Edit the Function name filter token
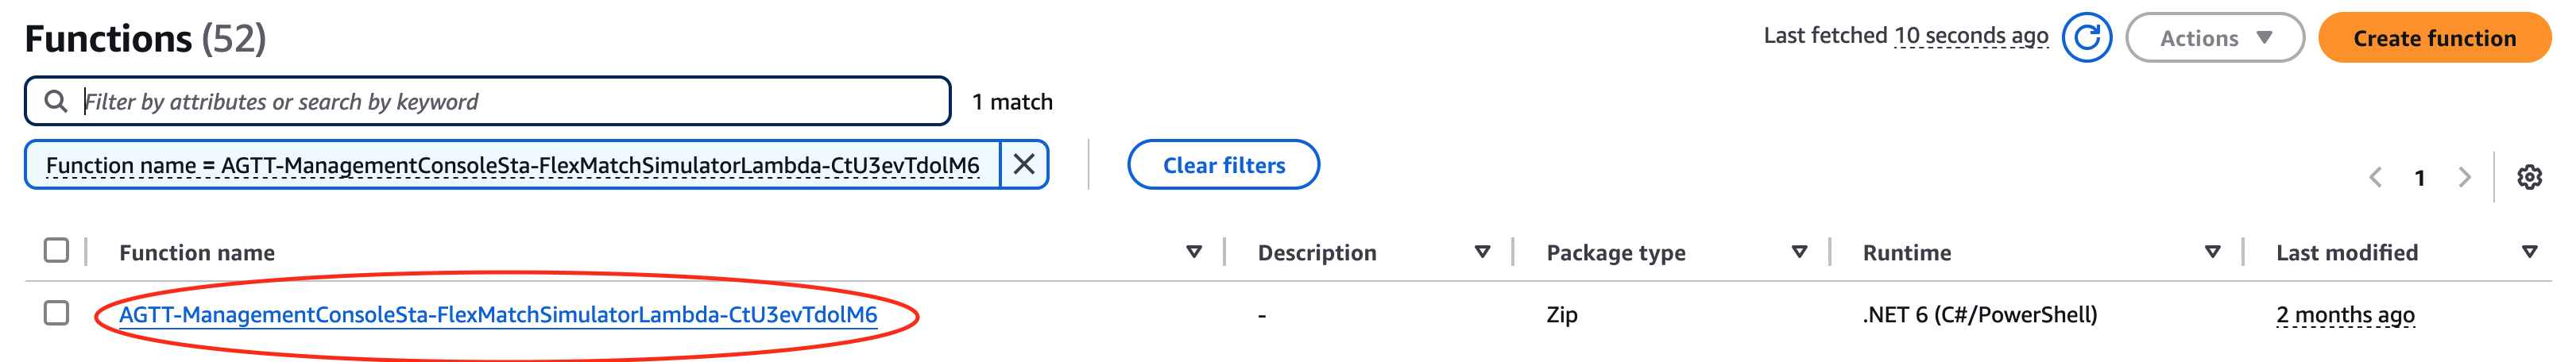The height and width of the screenshot is (362, 2576). 512,165
